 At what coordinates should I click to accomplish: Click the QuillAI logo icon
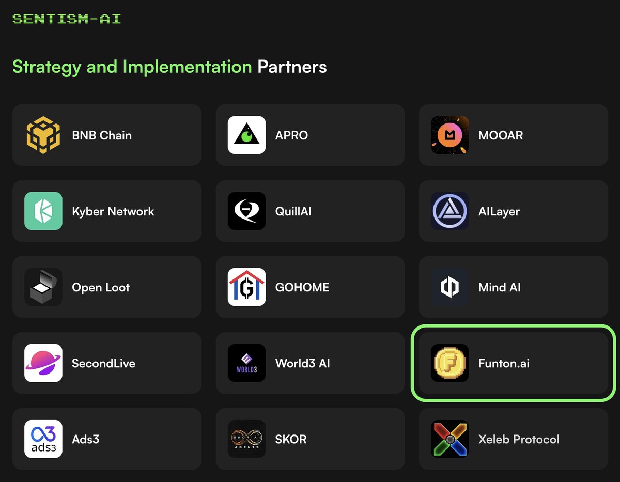pos(247,211)
